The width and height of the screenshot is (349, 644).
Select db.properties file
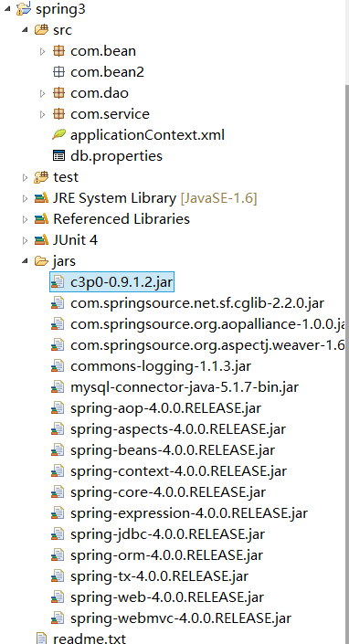click(116, 156)
